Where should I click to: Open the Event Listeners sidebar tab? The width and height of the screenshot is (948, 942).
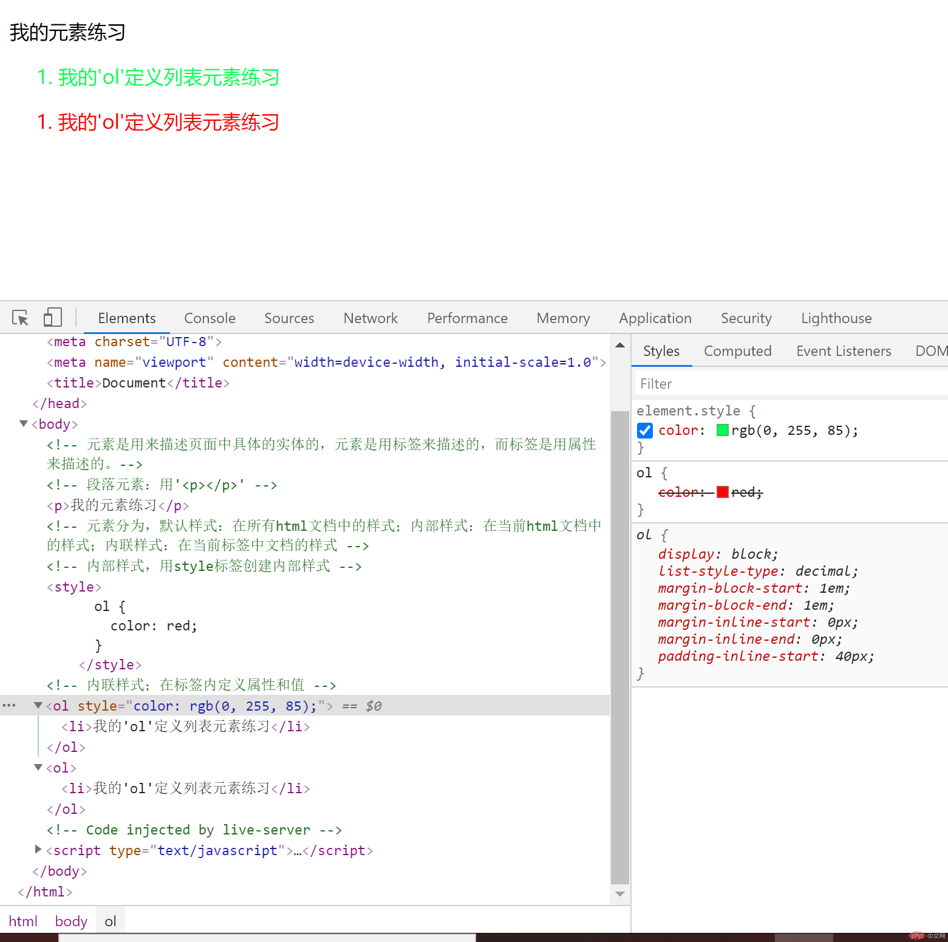pos(844,351)
